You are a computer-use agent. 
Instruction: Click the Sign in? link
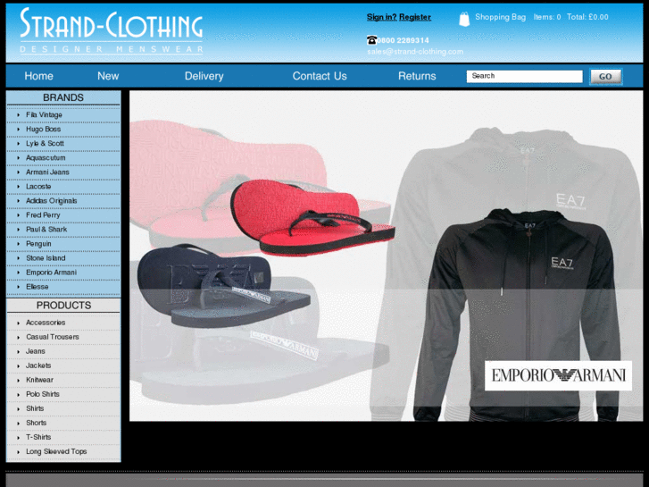[x=381, y=17]
